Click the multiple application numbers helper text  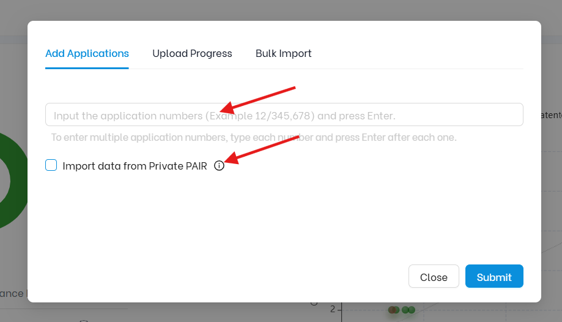coord(254,138)
